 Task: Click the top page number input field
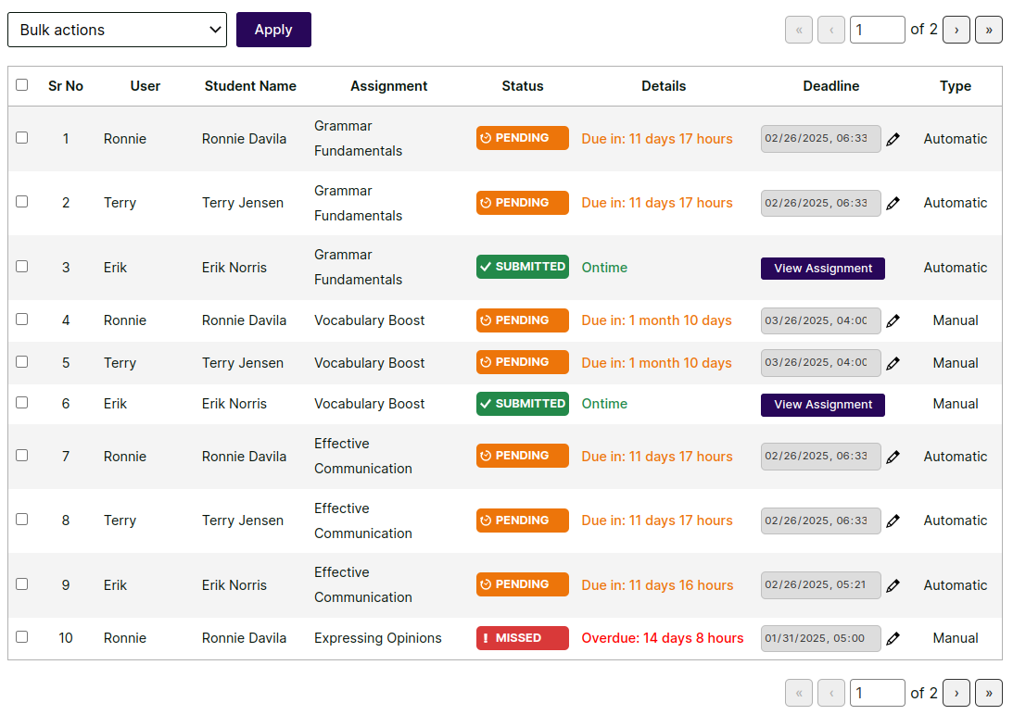coord(877,30)
